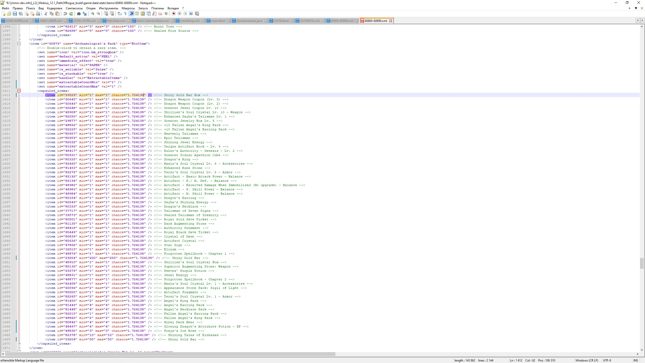
Task: Click the Save All toolbar icon
Action: 21,14
